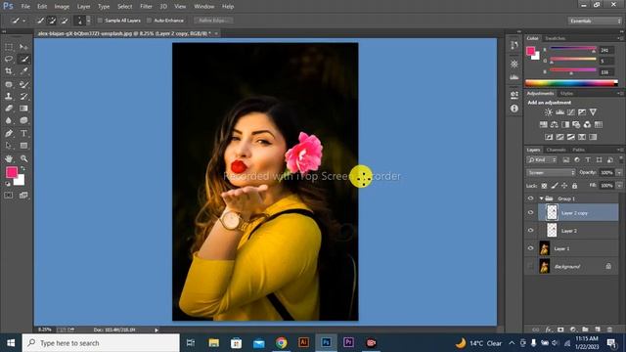
Task: Click the R red slider in Color panel
Action: tap(574, 50)
